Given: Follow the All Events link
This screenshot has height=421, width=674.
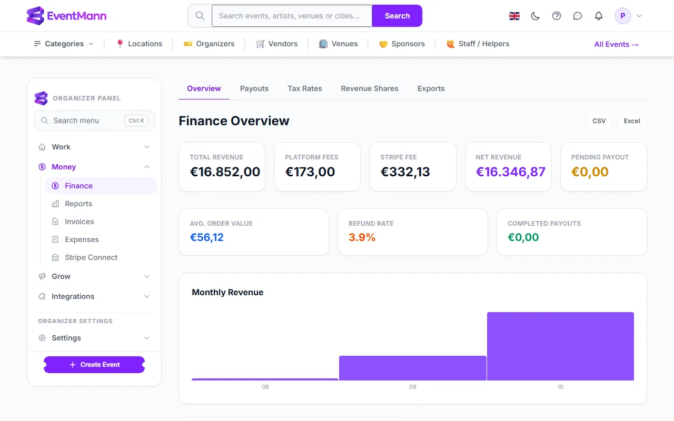Looking at the screenshot, I should tap(617, 44).
